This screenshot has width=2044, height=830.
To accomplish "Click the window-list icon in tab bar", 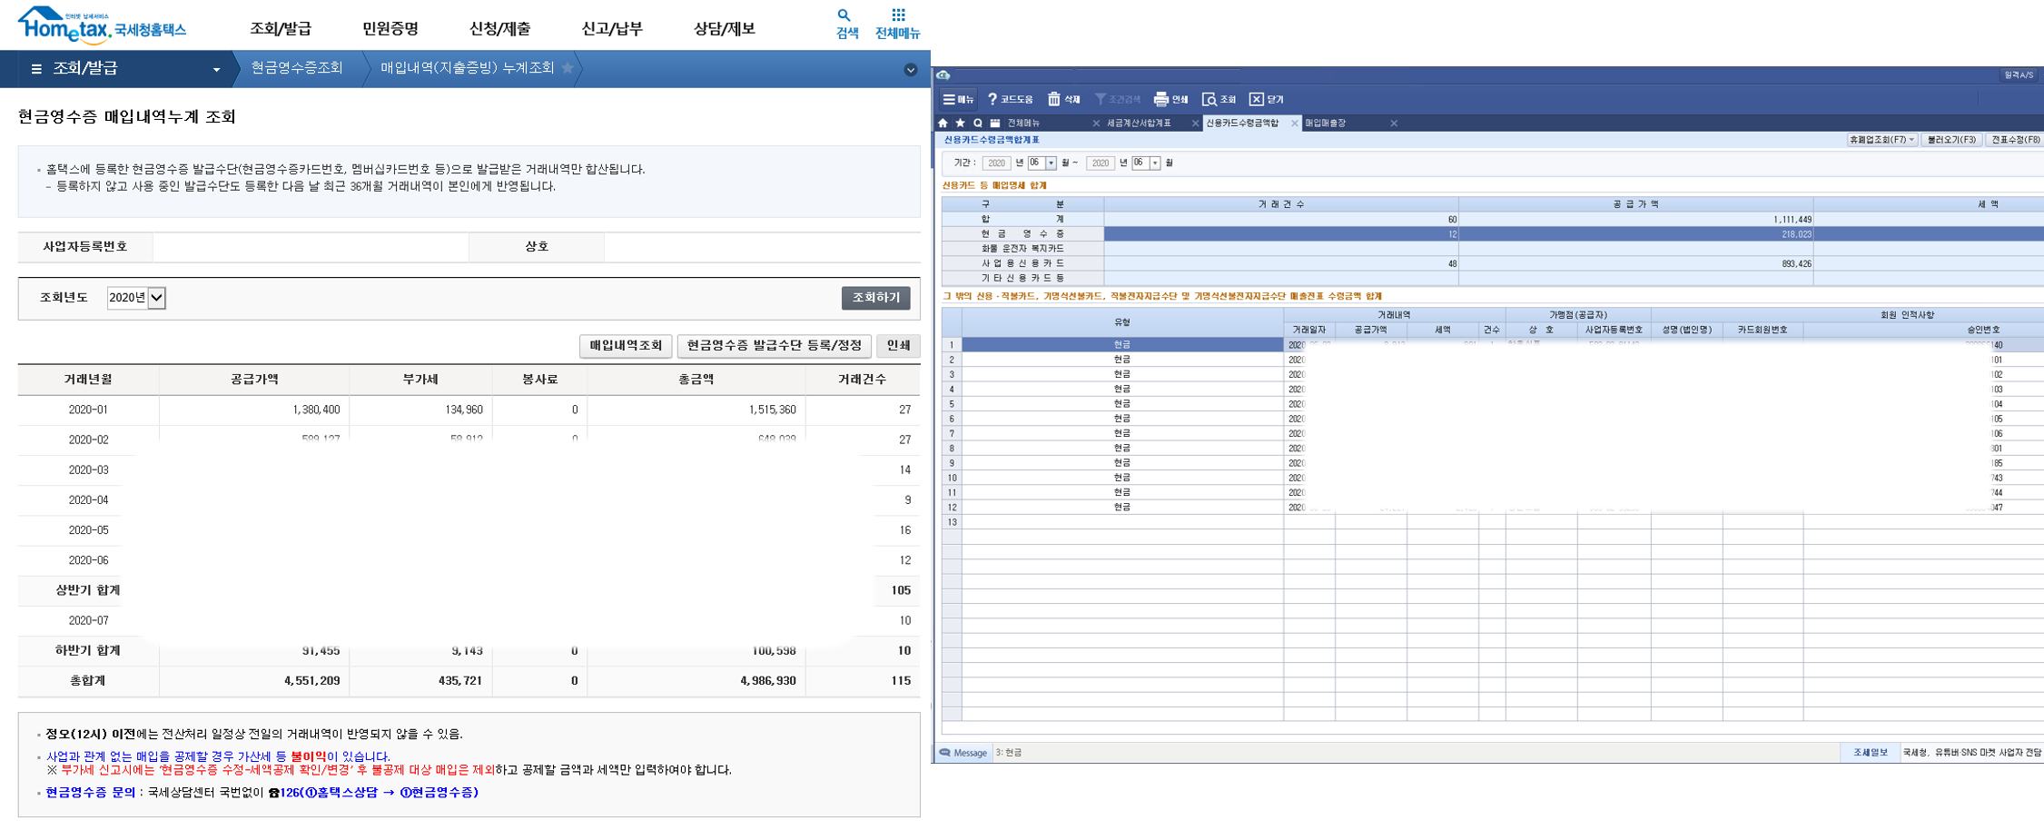I will [995, 124].
